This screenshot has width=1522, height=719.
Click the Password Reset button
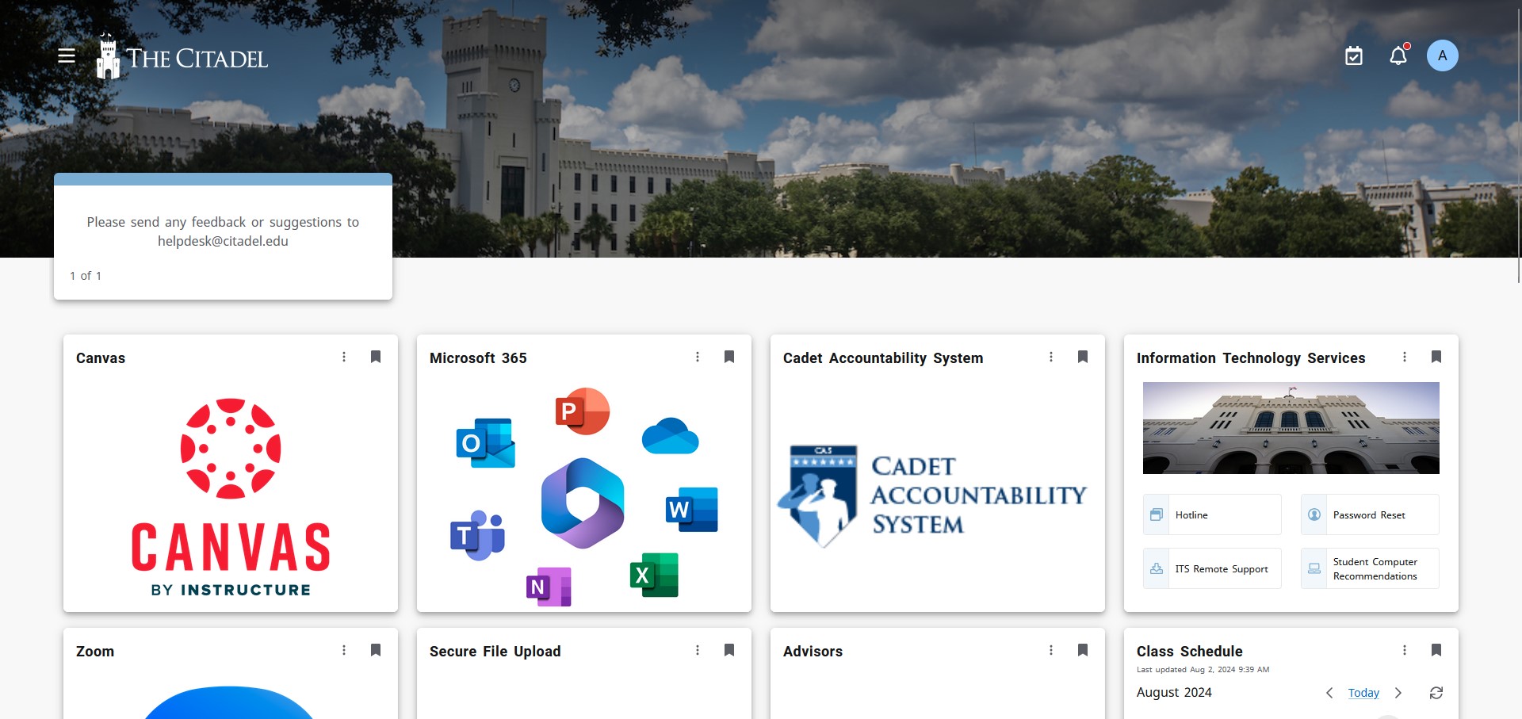pyautogui.click(x=1369, y=514)
